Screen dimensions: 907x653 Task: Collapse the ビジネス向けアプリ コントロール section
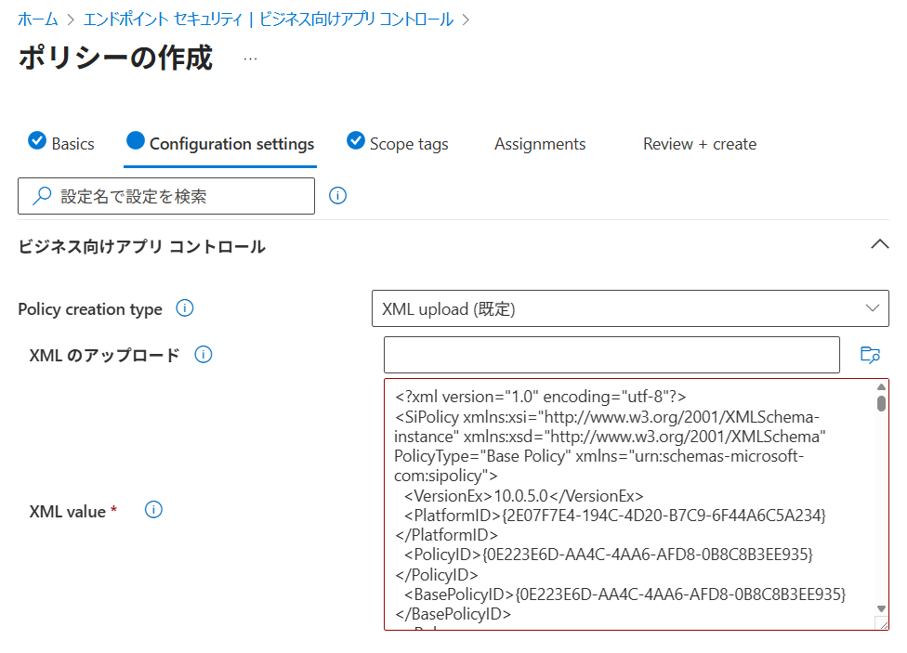point(878,245)
